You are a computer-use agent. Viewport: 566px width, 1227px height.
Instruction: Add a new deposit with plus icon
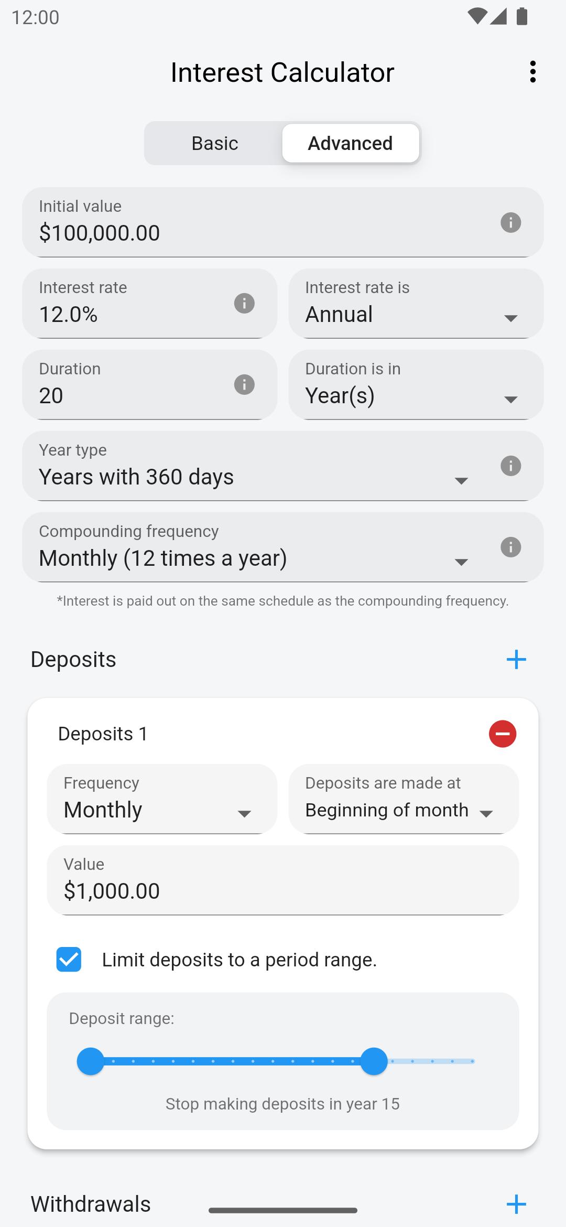516,660
